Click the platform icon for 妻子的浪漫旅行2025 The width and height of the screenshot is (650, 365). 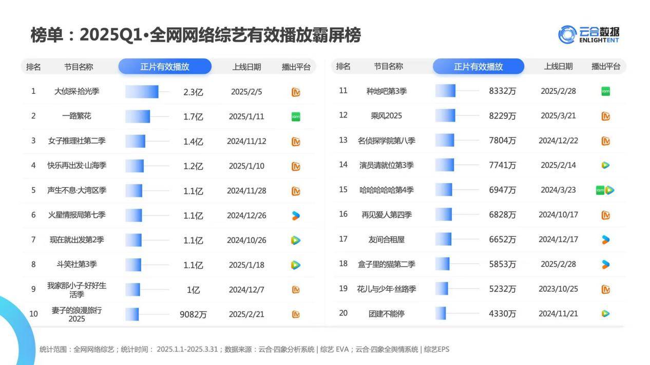click(x=296, y=314)
